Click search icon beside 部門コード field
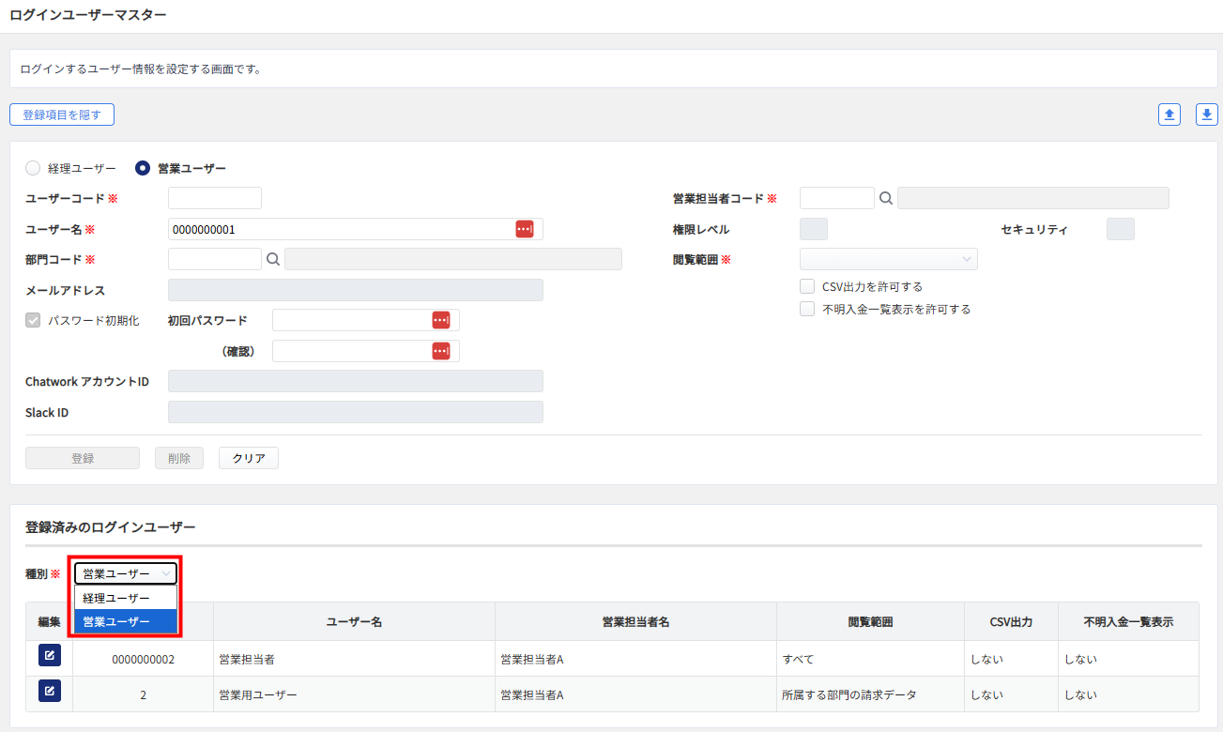This screenshot has height=732, width=1223. pyautogui.click(x=273, y=260)
